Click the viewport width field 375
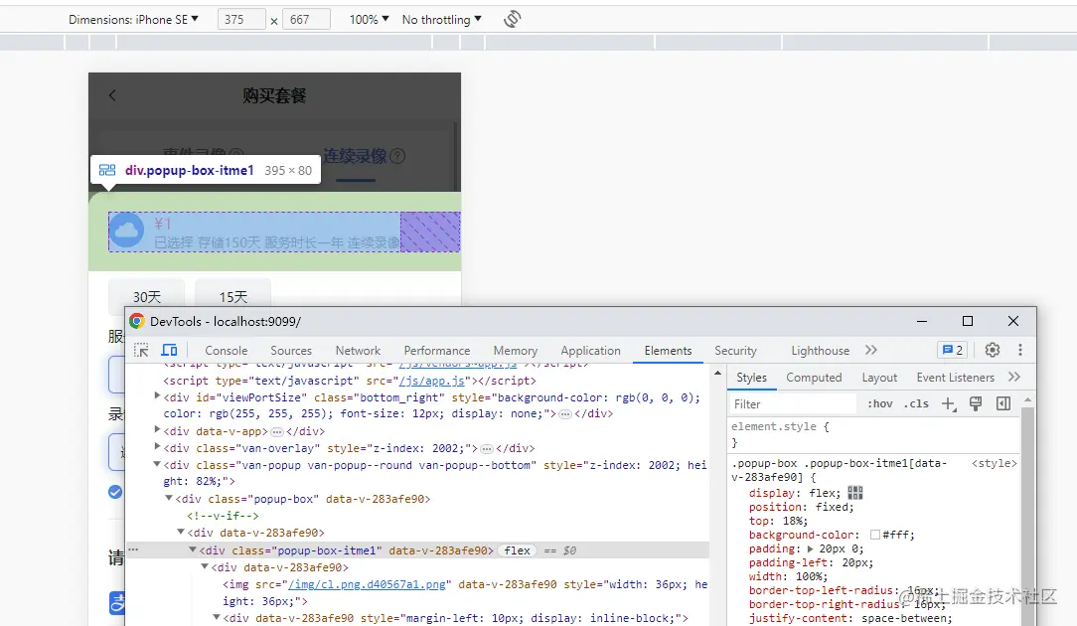1077x626 pixels. click(241, 19)
